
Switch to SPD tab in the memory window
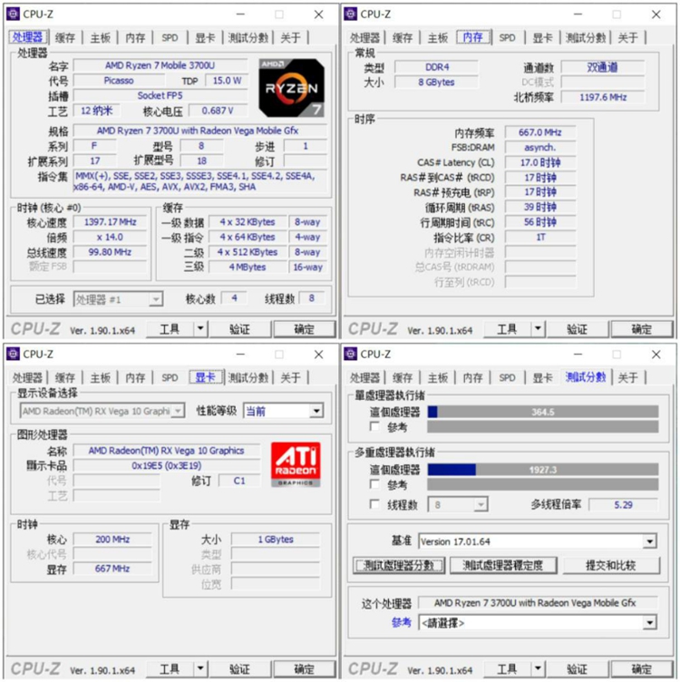[x=508, y=38]
